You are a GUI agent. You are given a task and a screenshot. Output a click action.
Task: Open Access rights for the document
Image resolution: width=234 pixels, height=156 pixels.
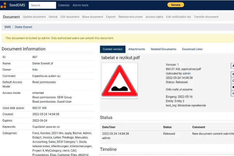[154, 17]
